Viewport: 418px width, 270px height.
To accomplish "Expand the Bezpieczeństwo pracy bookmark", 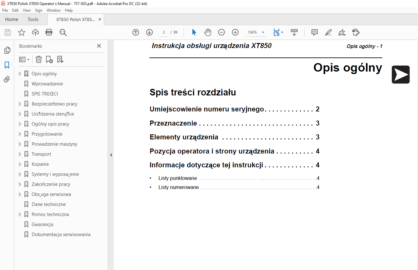I will (20, 104).
